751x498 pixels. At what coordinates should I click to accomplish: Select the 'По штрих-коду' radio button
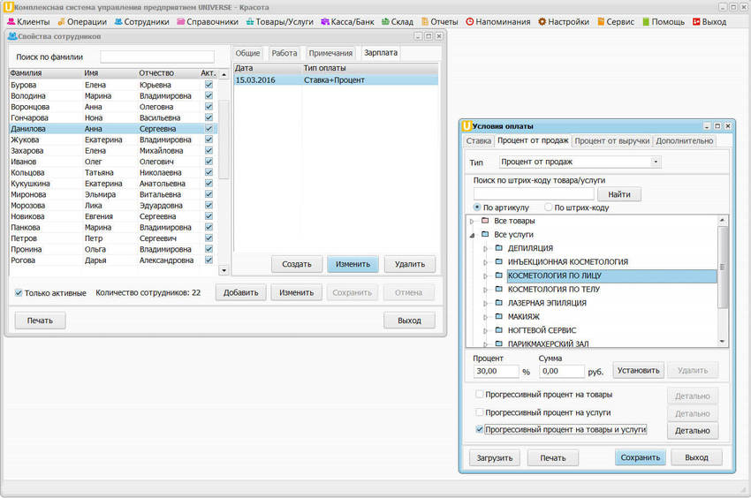click(549, 207)
